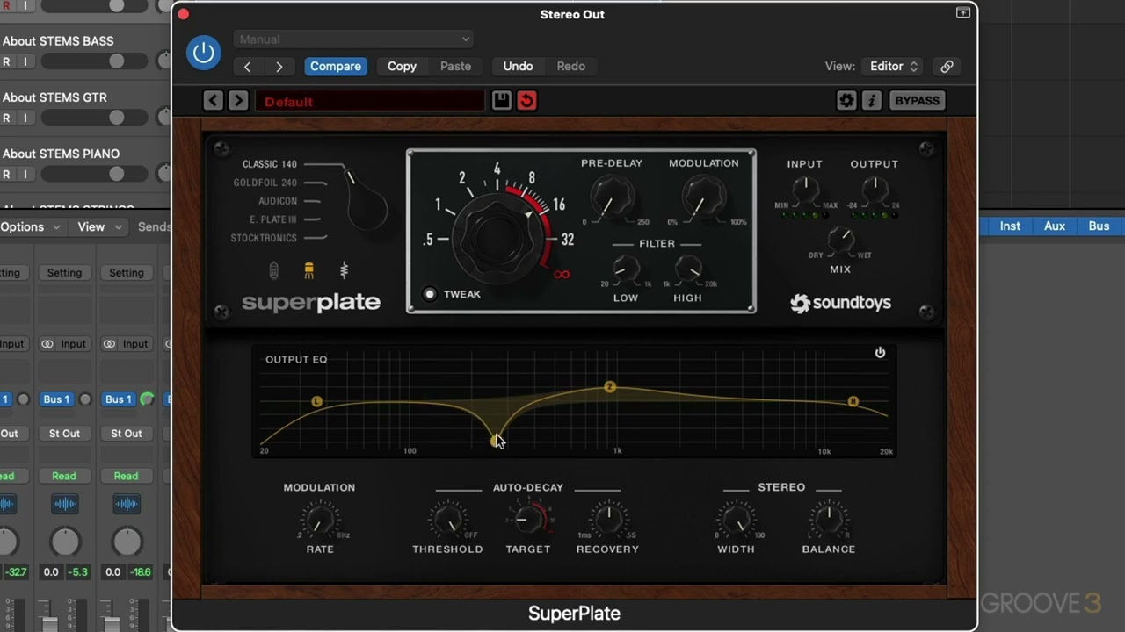This screenshot has height=632, width=1125.
Task: Set decay to infinity symbol
Action: (x=562, y=275)
